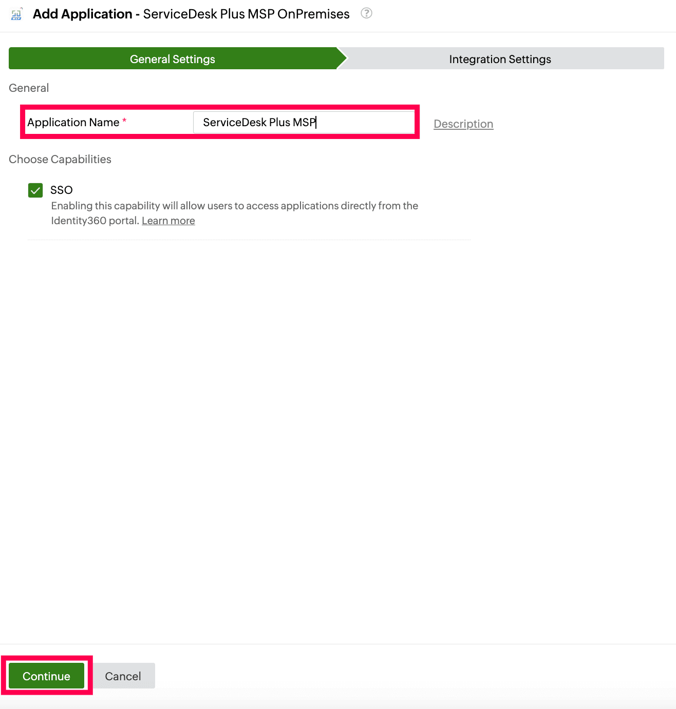Click the General section heading

pos(29,88)
